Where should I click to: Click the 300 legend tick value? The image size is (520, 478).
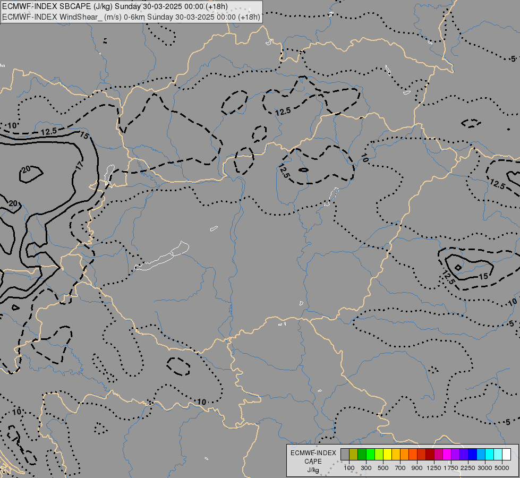[x=366, y=468]
